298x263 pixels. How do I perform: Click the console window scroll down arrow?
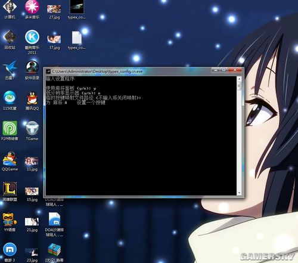click(x=239, y=193)
